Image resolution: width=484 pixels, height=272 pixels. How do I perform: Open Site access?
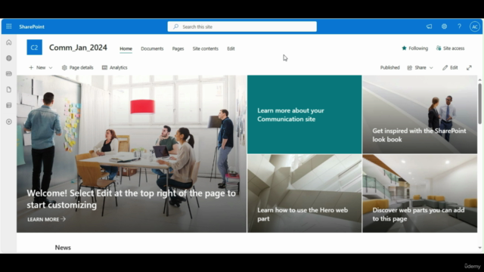click(x=451, y=48)
